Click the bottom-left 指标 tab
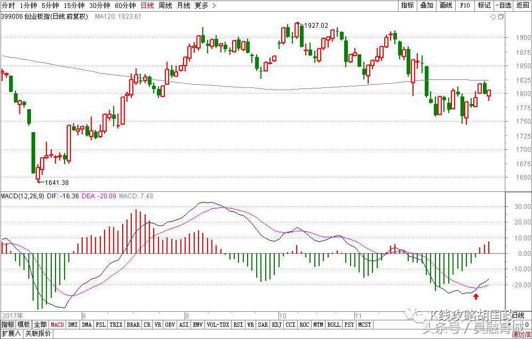 [x=8, y=325]
